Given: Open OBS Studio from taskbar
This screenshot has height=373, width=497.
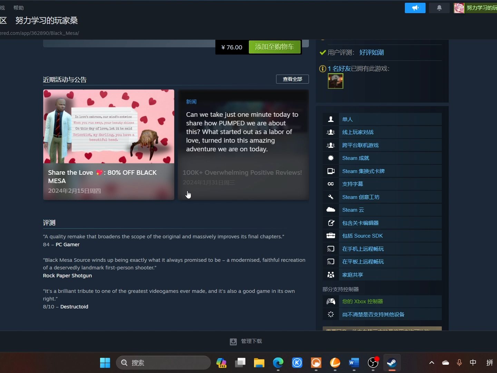Looking at the screenshot, I should [373, 363].
